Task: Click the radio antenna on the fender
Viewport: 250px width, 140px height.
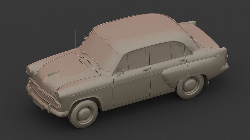Action: 75,40
